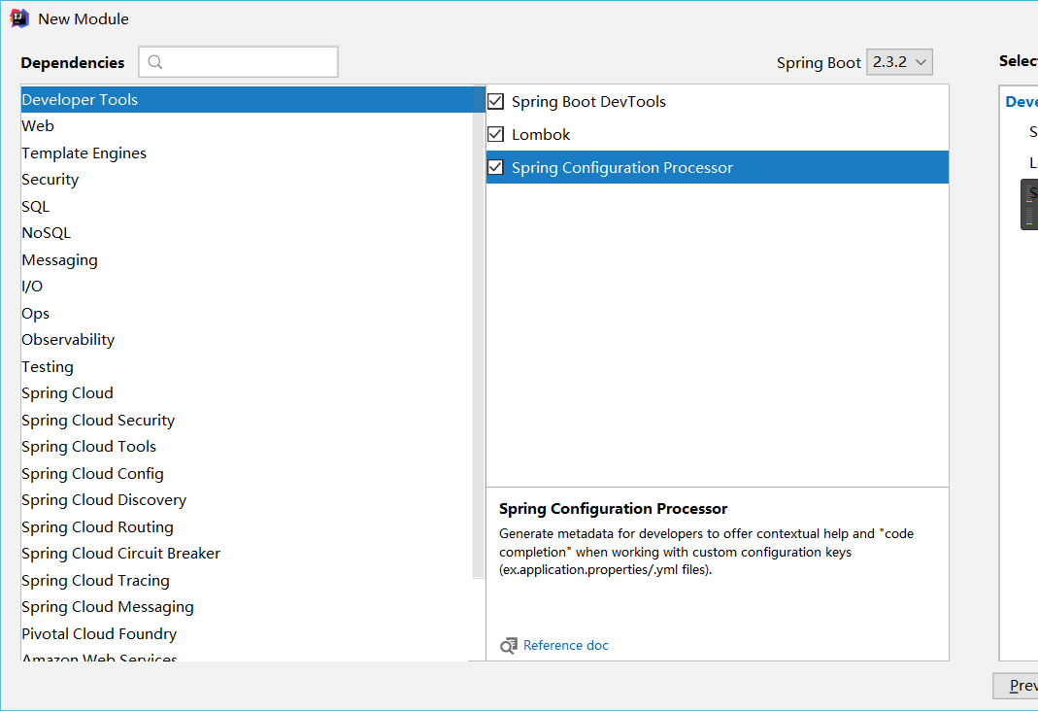Select the Developer Tools category
1038x711 pixels.
point(247,99)
